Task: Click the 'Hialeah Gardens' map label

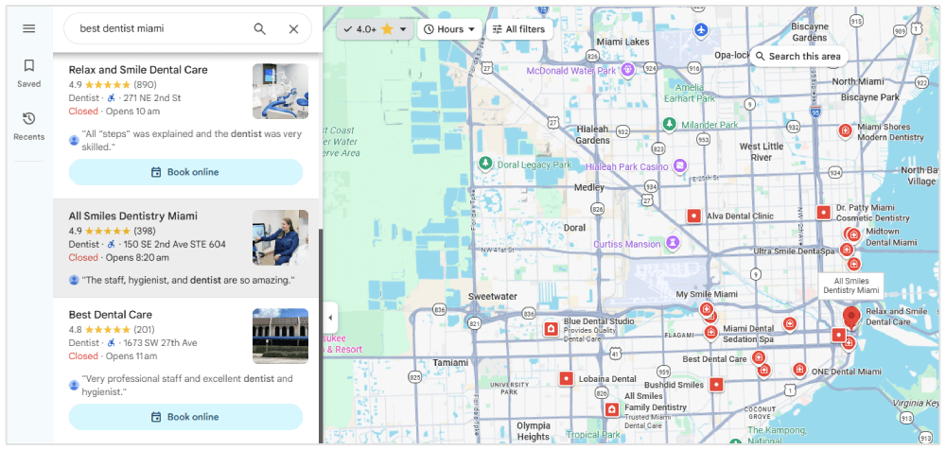Action: coord(592,134)
